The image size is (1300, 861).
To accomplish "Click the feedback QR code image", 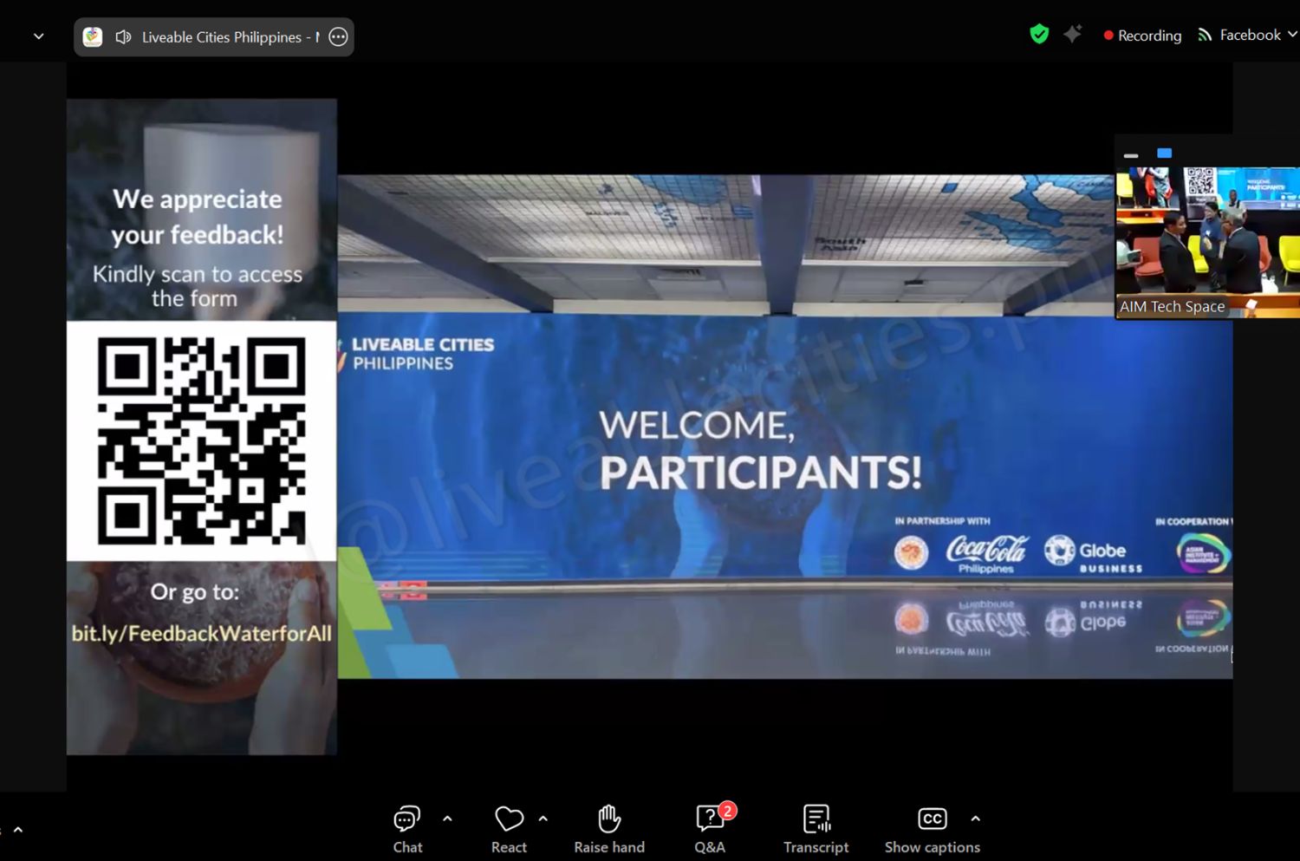I will pyautogui.click(x=201, y=440).
